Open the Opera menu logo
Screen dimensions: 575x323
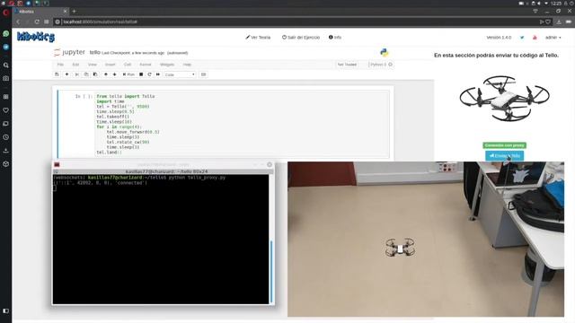click(x=5, y=13)
